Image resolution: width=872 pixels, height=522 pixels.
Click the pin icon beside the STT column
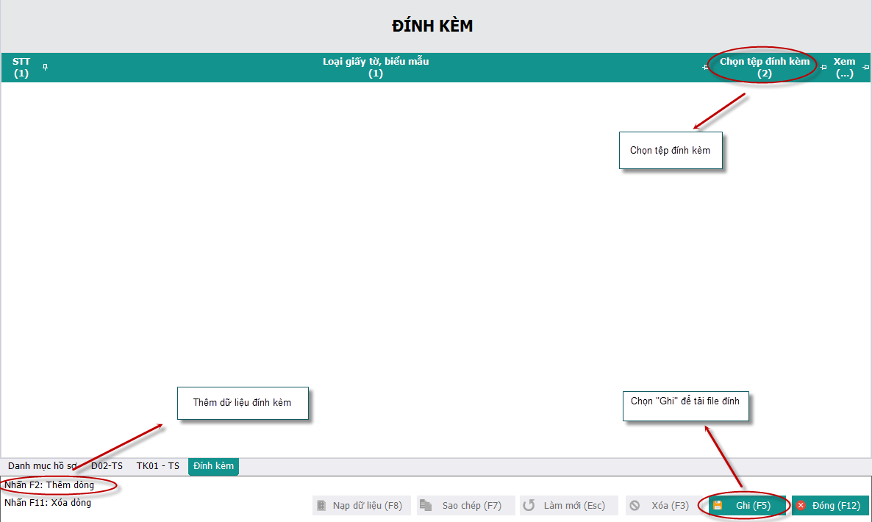pos(45,67)
